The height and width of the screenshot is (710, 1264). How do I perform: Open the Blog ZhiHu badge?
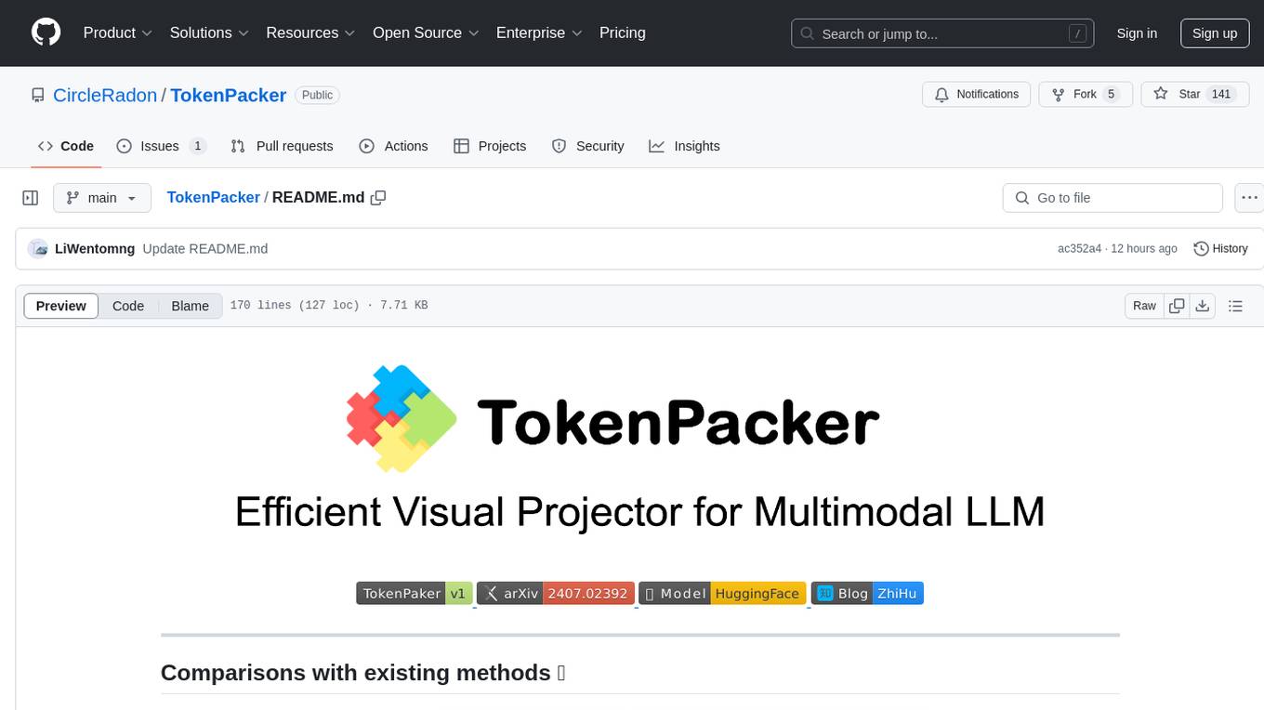click(x=867, y=594)
